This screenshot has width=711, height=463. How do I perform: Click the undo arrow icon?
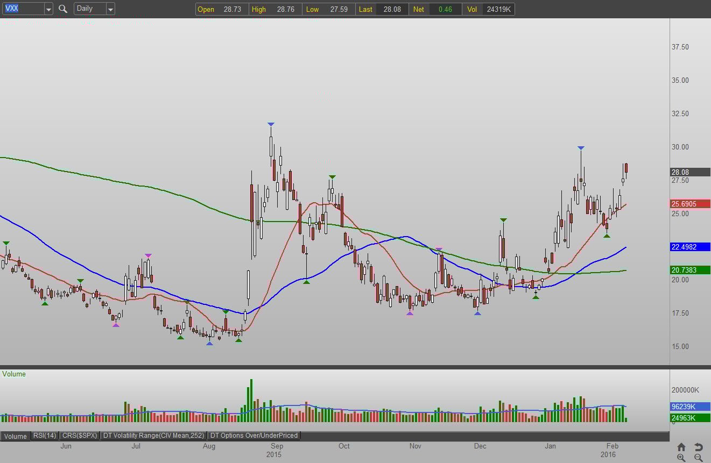[698, 447]
